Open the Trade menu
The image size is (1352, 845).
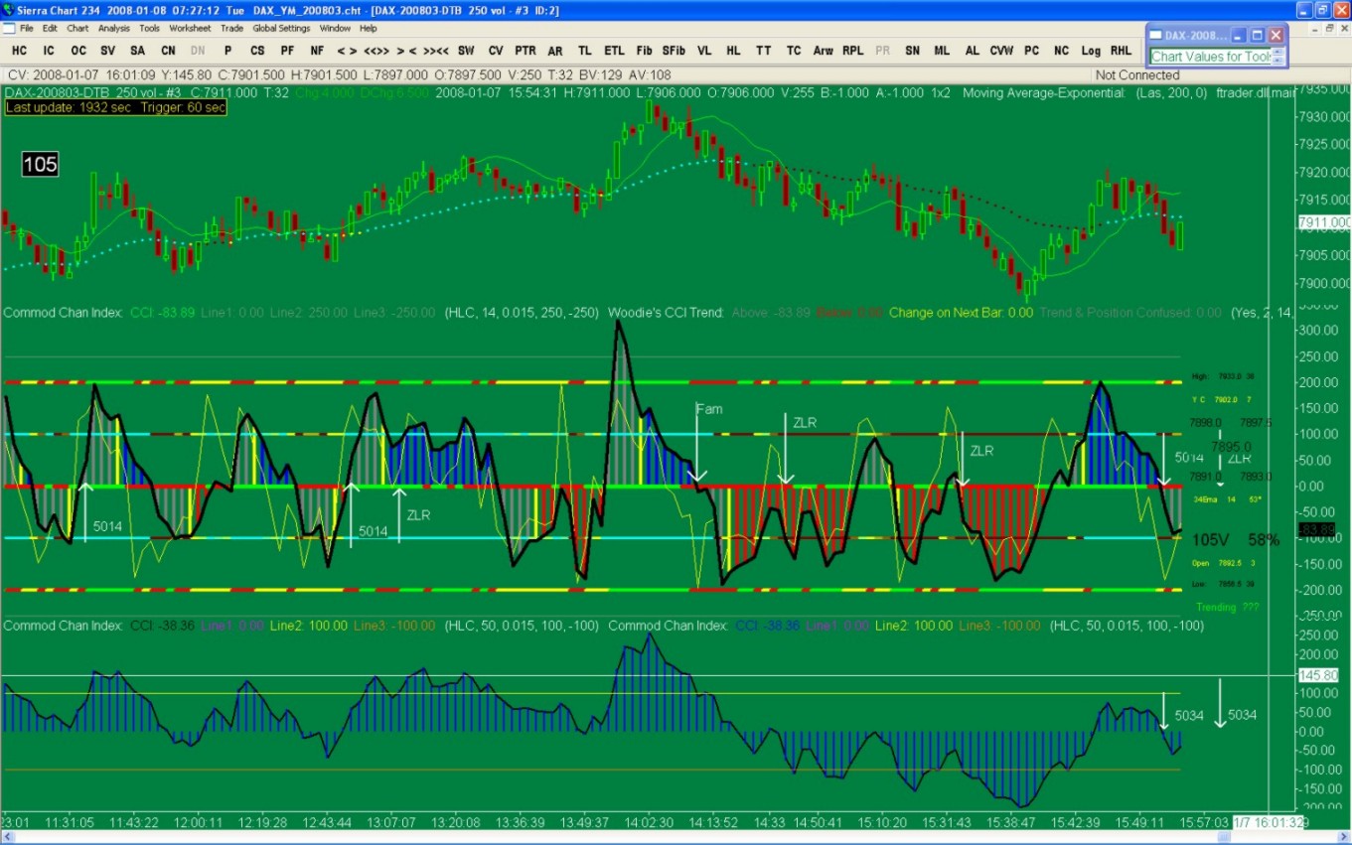[x=232, y=29]
